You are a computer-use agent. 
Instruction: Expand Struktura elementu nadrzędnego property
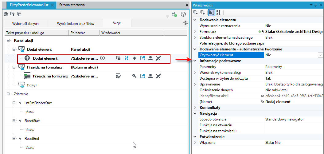tap(195, 38)
